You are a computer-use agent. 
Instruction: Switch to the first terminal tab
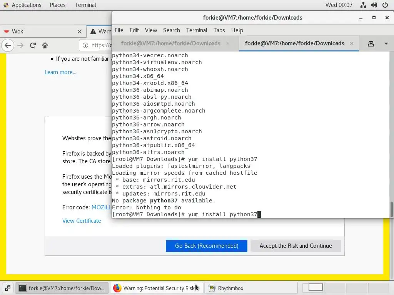(x=170, y=43)
